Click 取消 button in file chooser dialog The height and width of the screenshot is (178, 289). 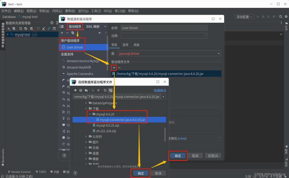click(158, 173)
